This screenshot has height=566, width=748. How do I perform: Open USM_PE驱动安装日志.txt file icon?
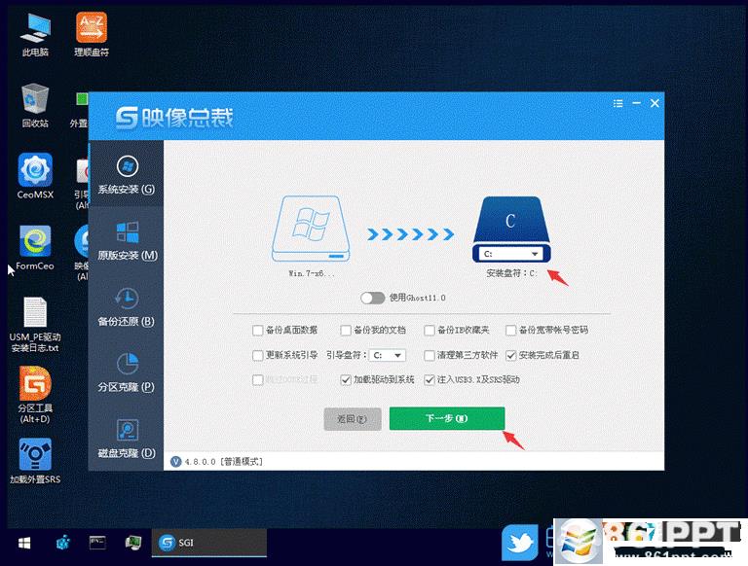click(x=35, y=325)
